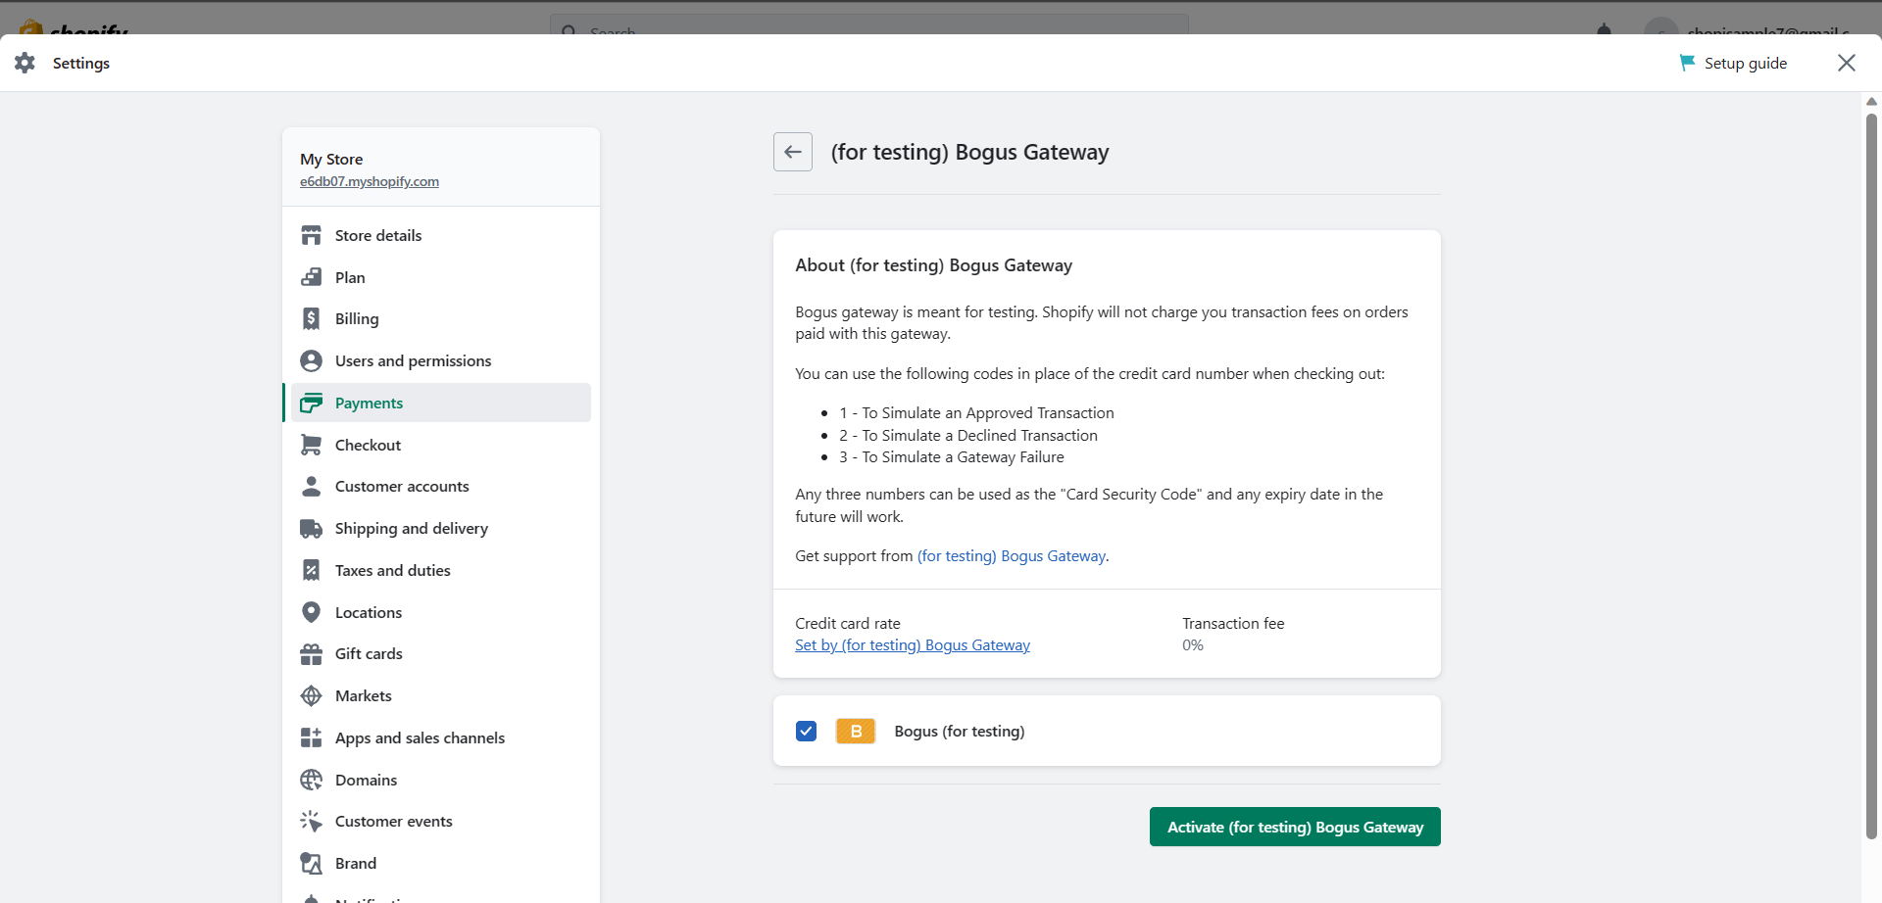Open Checkout settings
Image resolution: width=1882 pixels, height=903 pixels.
pyautogui.click(x=441, y=445)
